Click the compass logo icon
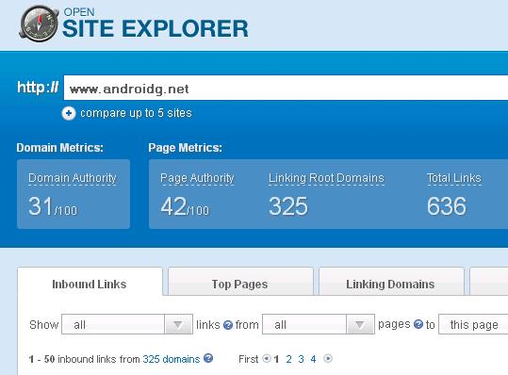The height and width of the screenshot is (375, 508). coord(39,24)
